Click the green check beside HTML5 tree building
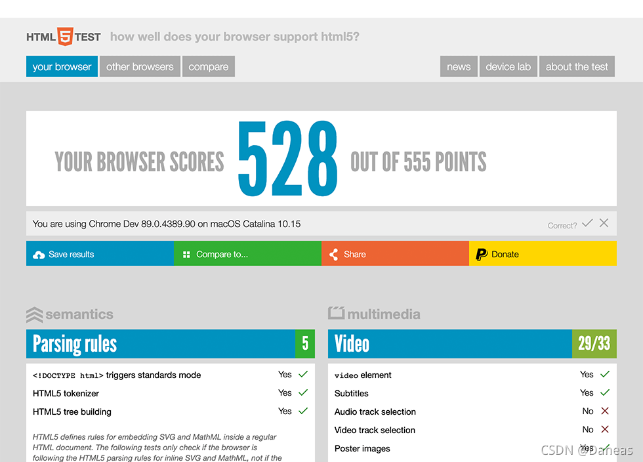The image size is (643, 462). click(303, 411)
